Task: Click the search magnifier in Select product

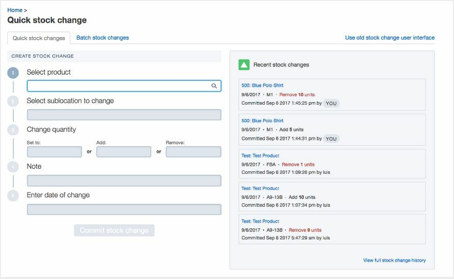Action: pos(214,86)
